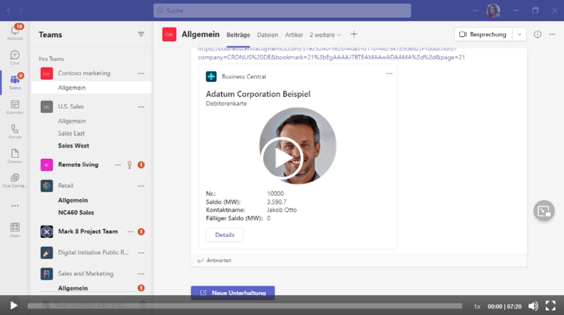Screen dimensions: 564x315
Task: Open more options for Contoso marketing
Action: coord(141,73)
